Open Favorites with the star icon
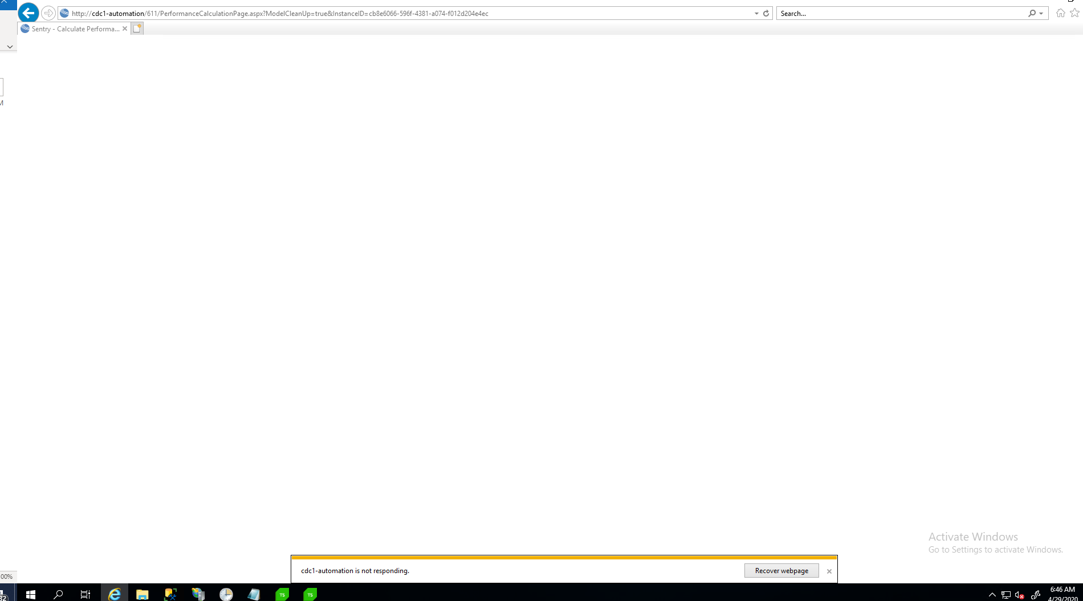This screenshot has width=1083, height=601. (1074, 13)
